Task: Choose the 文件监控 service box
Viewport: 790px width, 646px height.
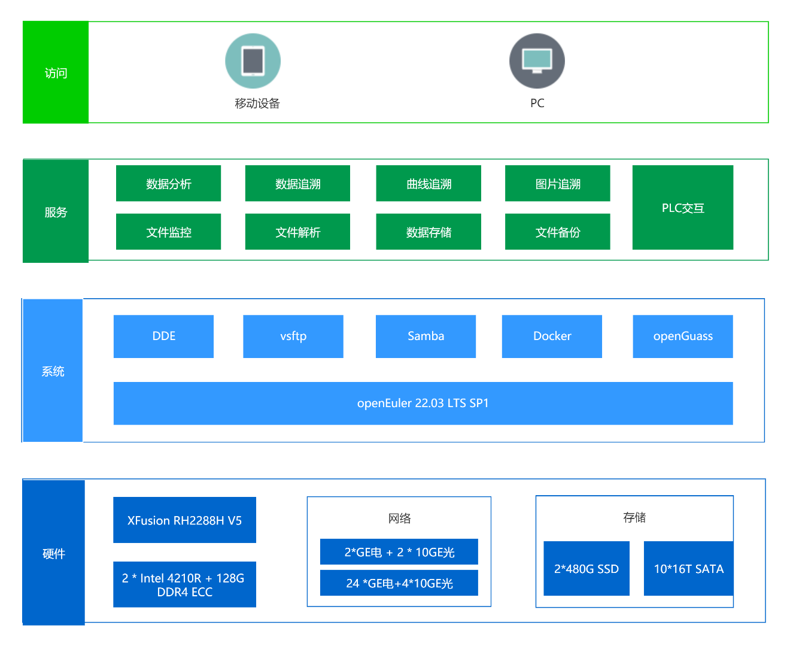Action: 168,232
